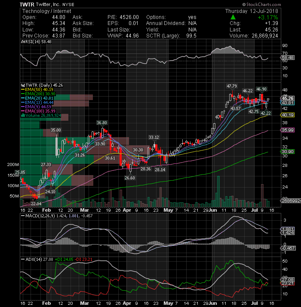Click the EPS value 0.01
This screenshot has width=301, height=307.
(133, 23)
